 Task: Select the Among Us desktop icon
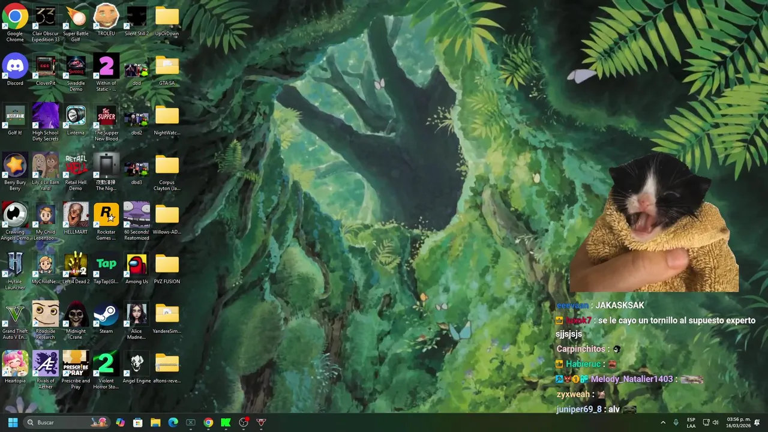click(x=136, y=269)
